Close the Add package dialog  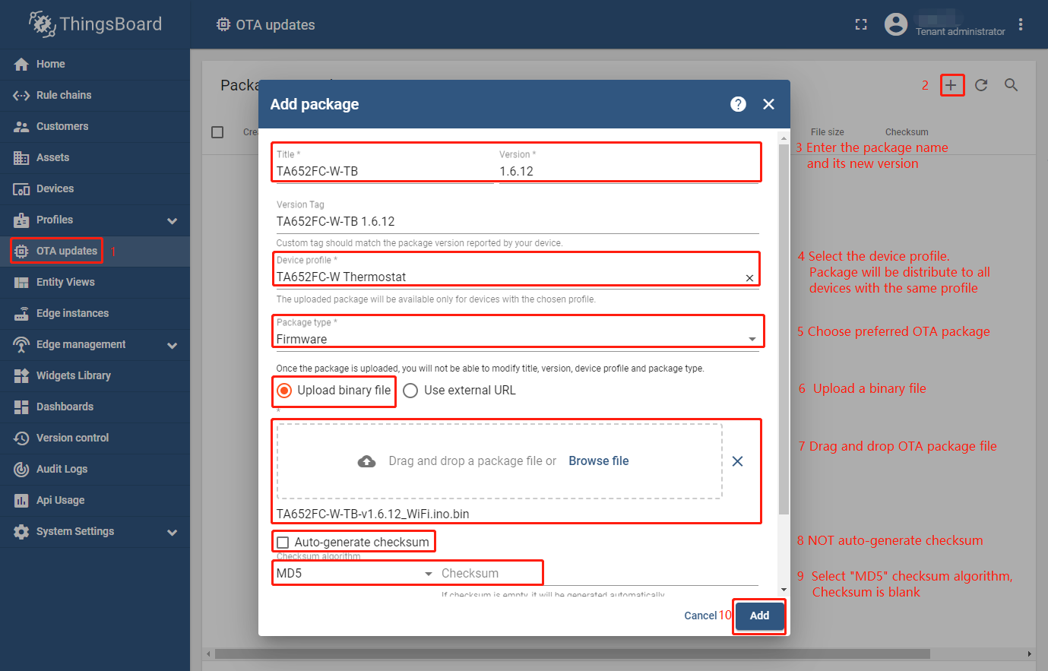768,104
